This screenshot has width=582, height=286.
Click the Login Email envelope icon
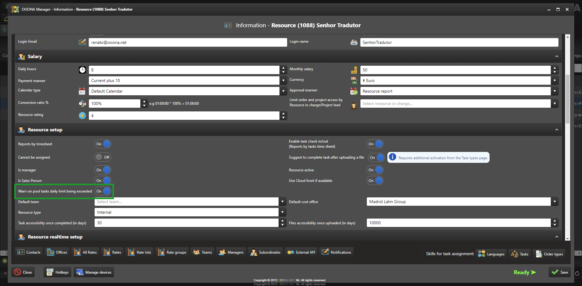click(82, 42)
